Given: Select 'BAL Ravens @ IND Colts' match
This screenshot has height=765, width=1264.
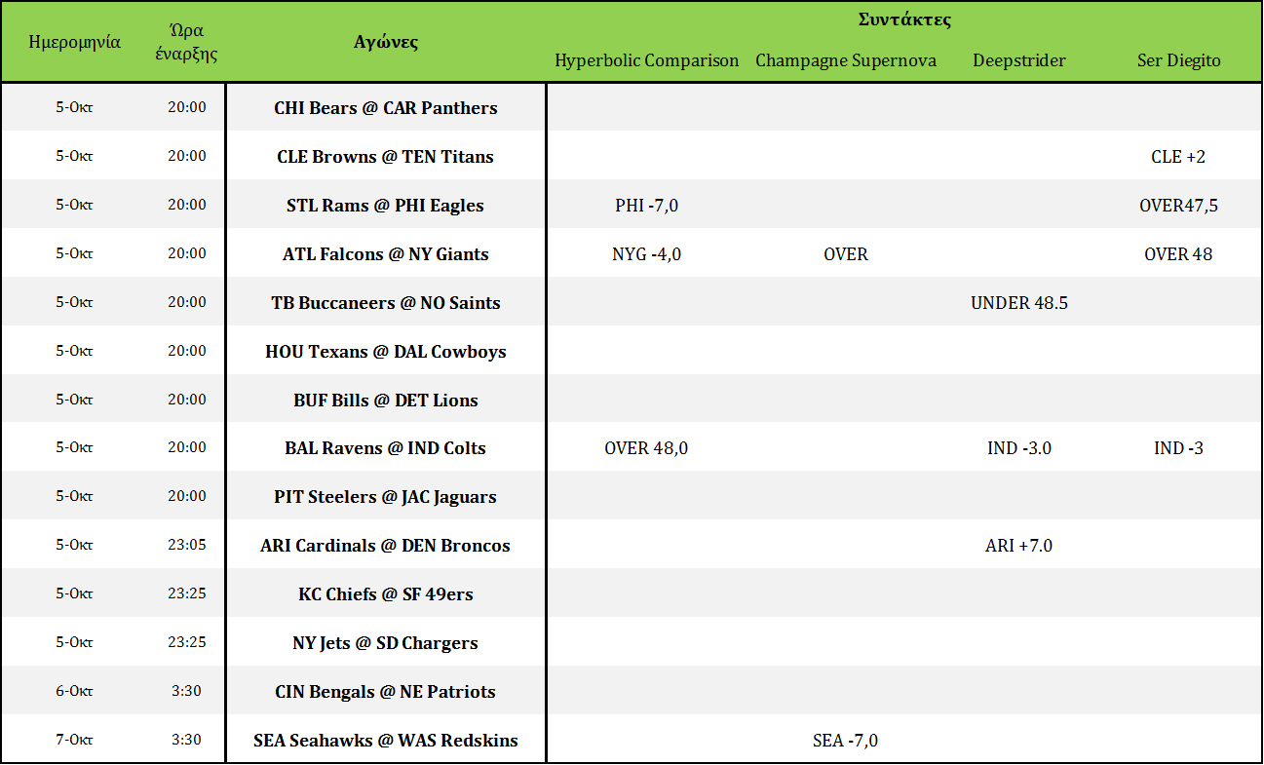Looking at the screenshot, I should 386,448.
